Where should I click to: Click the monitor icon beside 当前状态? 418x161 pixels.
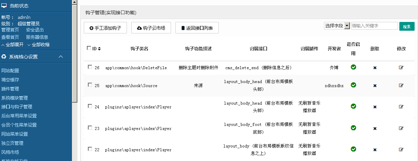click(x=4, y=5)
